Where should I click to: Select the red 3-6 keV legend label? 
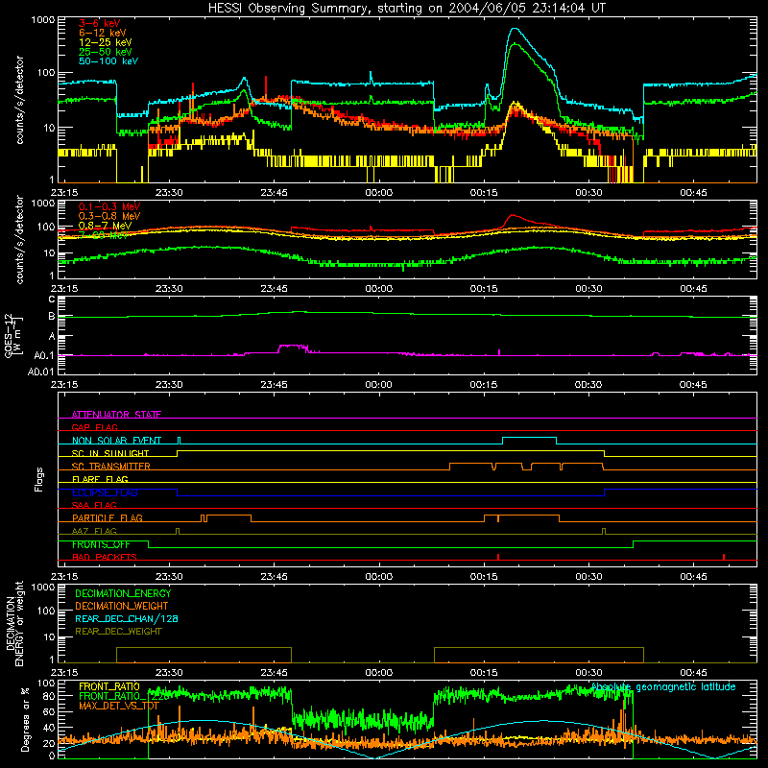pos(100,23)
